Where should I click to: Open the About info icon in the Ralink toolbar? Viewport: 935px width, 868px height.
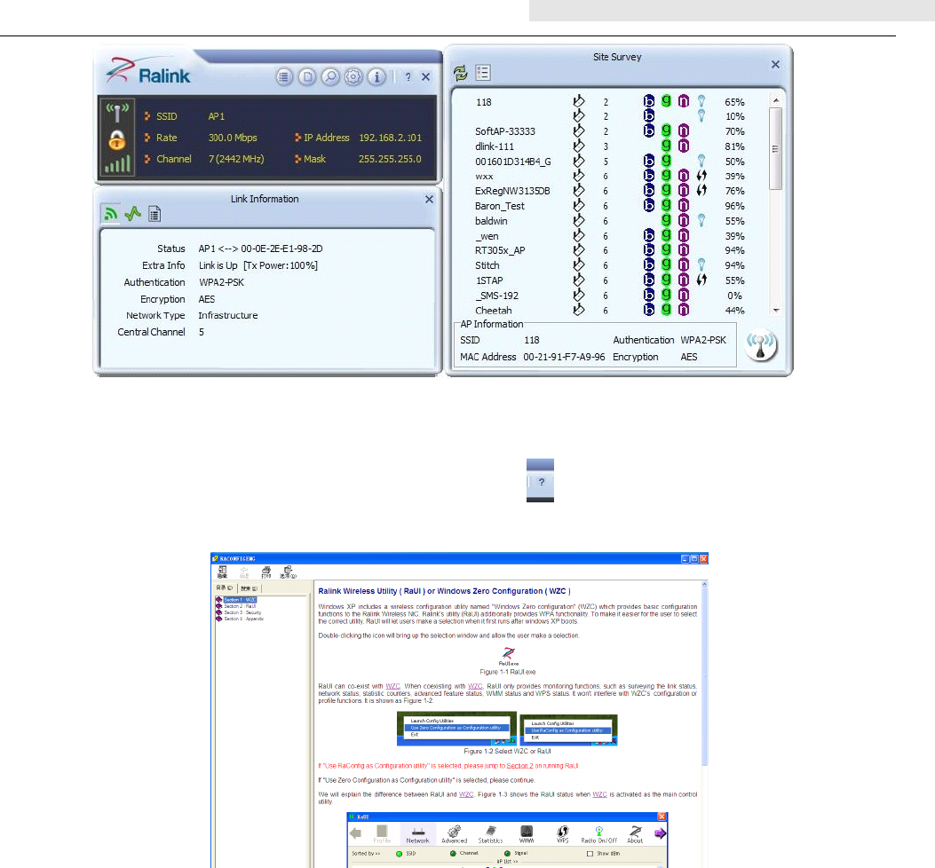pos(376,77)
